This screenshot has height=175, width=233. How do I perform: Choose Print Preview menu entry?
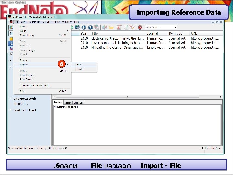42,75
